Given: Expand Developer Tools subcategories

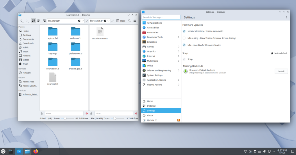Looking at the screenshot, I should coord(178,37).
